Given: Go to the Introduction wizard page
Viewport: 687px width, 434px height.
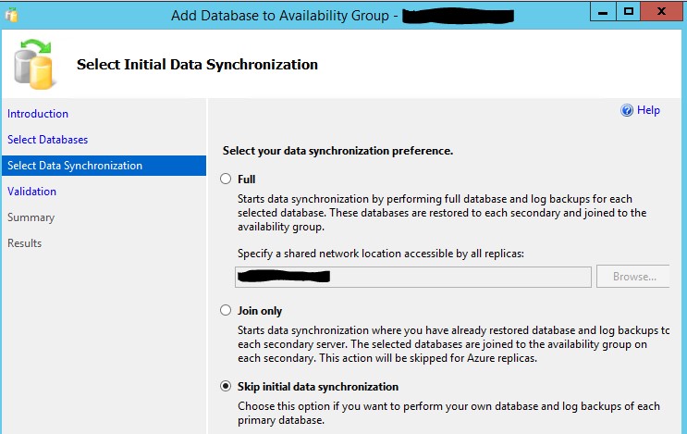Looking at the screenshot, I should [x=38, y=114].
